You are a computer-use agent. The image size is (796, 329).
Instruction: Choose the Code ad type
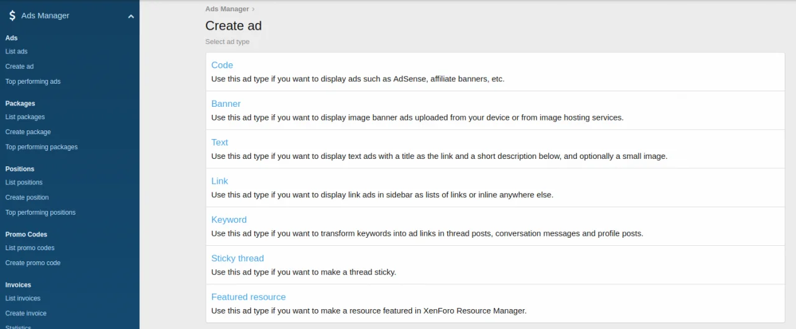(222, 65)
